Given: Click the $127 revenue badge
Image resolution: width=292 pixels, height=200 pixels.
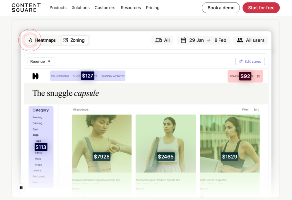Looking at the screenshot, I should [88, 76].
